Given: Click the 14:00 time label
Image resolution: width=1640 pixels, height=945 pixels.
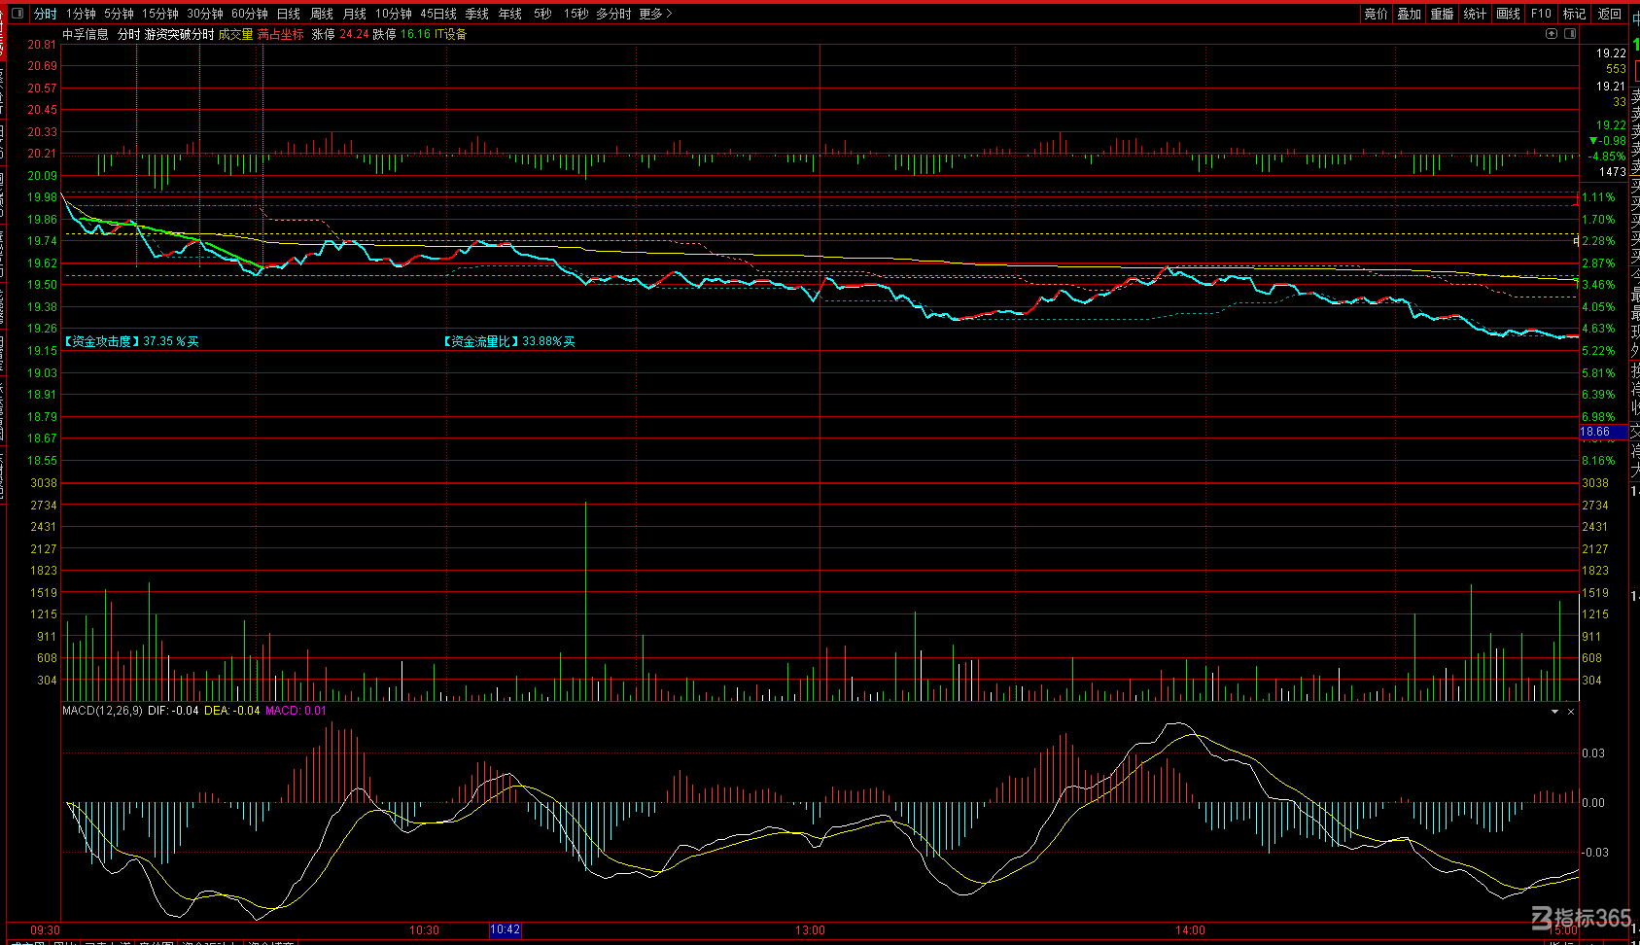Looking at the screenshot, I should 1190,930.
